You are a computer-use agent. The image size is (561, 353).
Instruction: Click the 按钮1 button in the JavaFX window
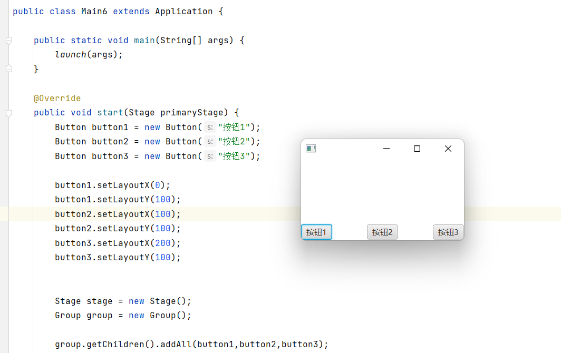[x=317, y=232]
